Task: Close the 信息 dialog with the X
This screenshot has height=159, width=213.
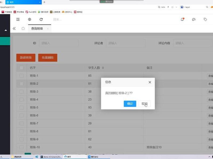Action: click(x=150, y=82)
